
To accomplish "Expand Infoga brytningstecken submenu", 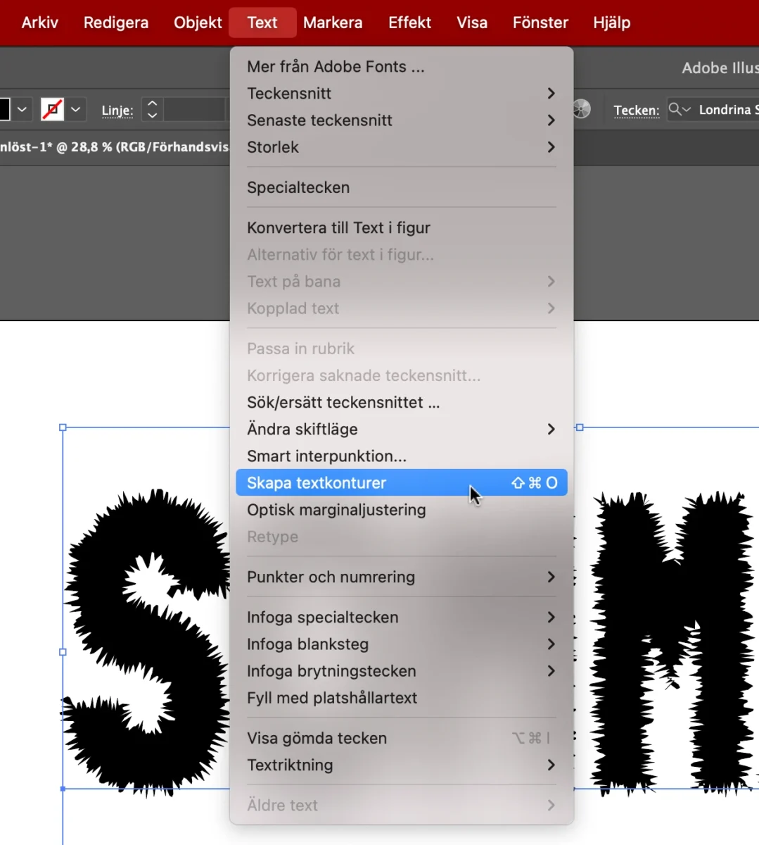I will (402, 670).
